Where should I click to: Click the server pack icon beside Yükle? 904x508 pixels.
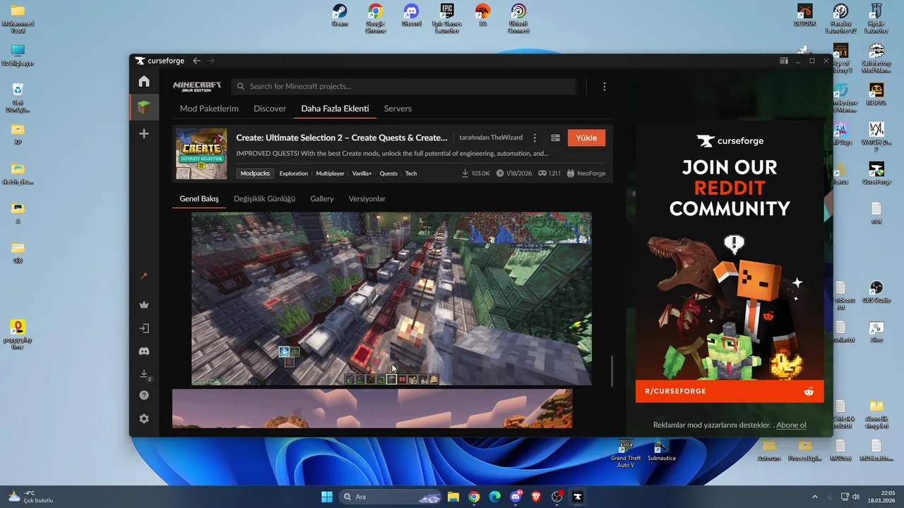tap(555, 138)
